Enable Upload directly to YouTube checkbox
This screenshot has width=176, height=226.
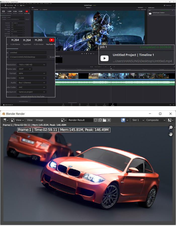(x=19, y=97)
